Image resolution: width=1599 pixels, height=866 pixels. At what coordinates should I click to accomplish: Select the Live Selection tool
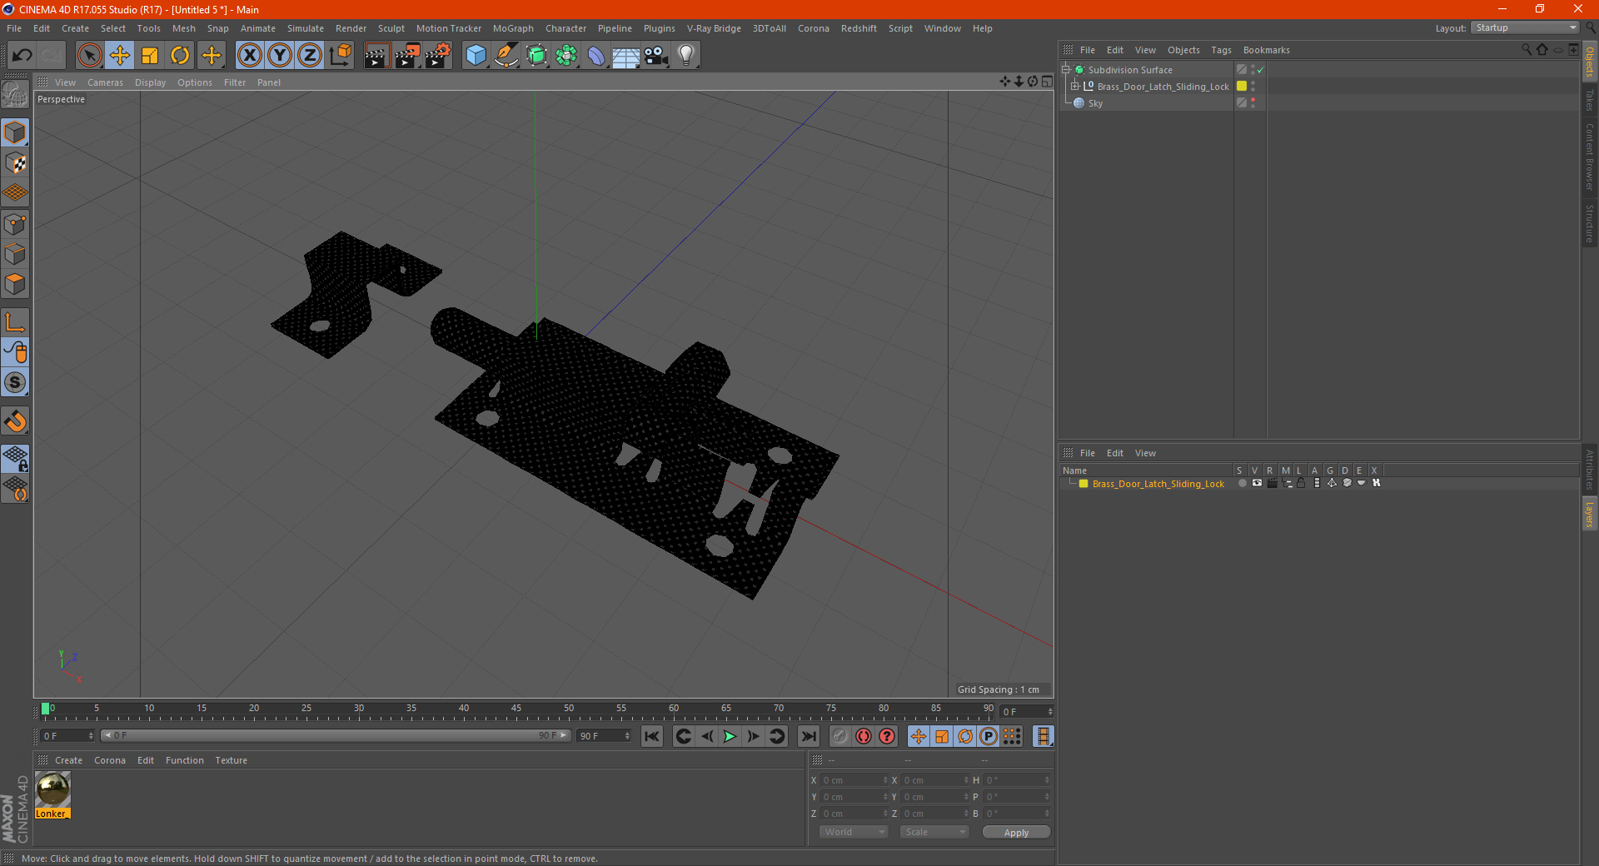pyautogui.click(x=90, y=56)
